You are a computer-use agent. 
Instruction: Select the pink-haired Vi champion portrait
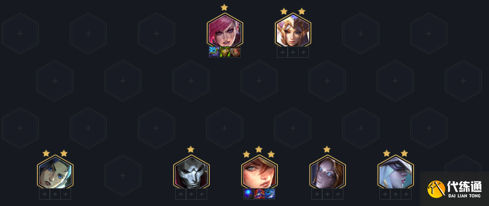pyautogui.click(x=225, y=30)
